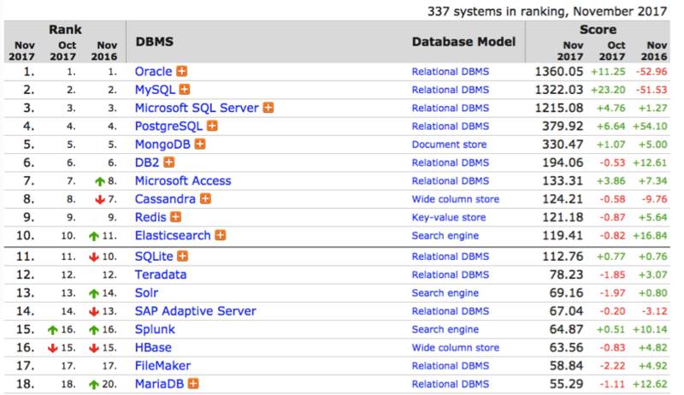
Task: Click the orange plus icon next to Redis
Action: pyautogui.click(x=176, y=217)
